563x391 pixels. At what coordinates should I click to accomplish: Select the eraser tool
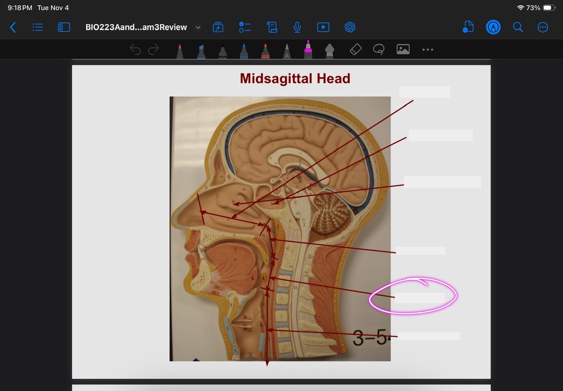(x=356, y=49)
